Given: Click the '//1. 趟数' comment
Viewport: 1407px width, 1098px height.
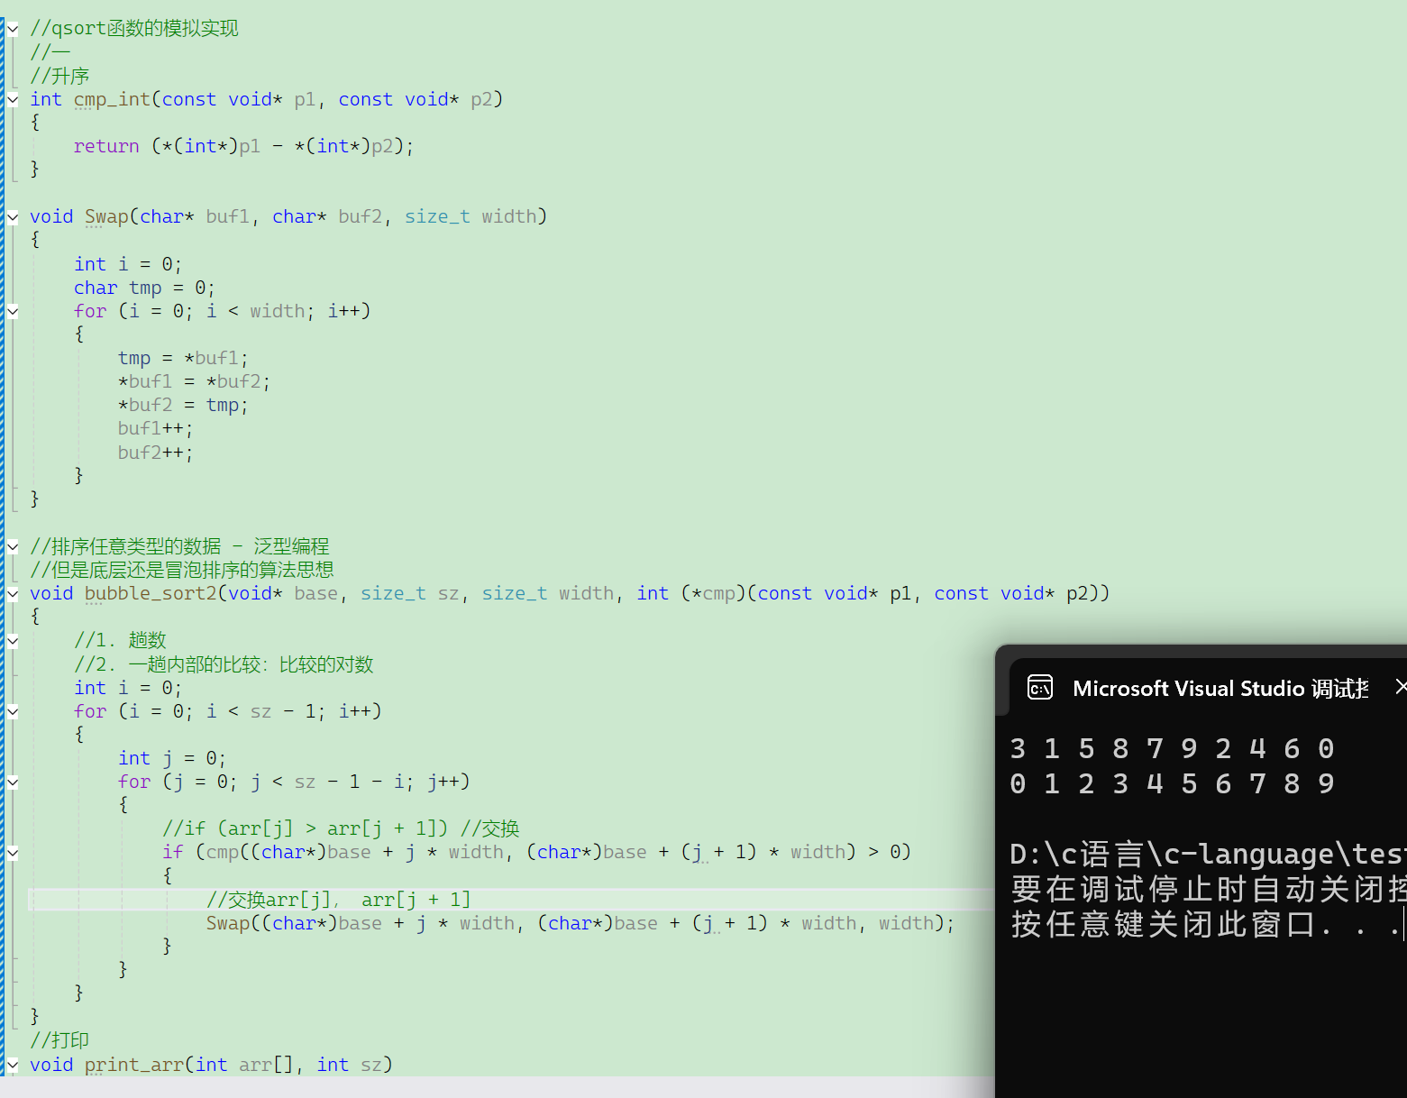Looking at the screenshot, I should point(120,640).
